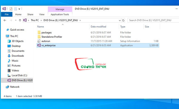
Task: Click the Downloads arrow icon
Action: coord(9,56)
